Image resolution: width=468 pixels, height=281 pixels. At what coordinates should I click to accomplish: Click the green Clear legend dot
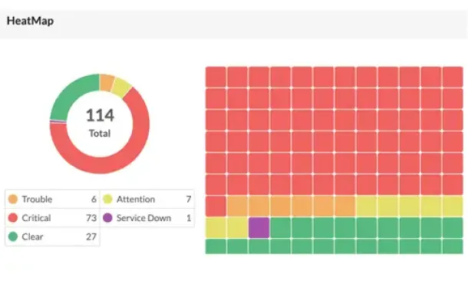coord(13,236)
